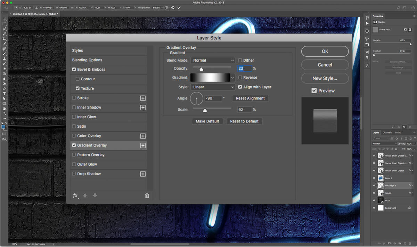Viewport: 417px width, 247px height.
Task: Enable the Contour checkbox
Action: click(77, 79)
